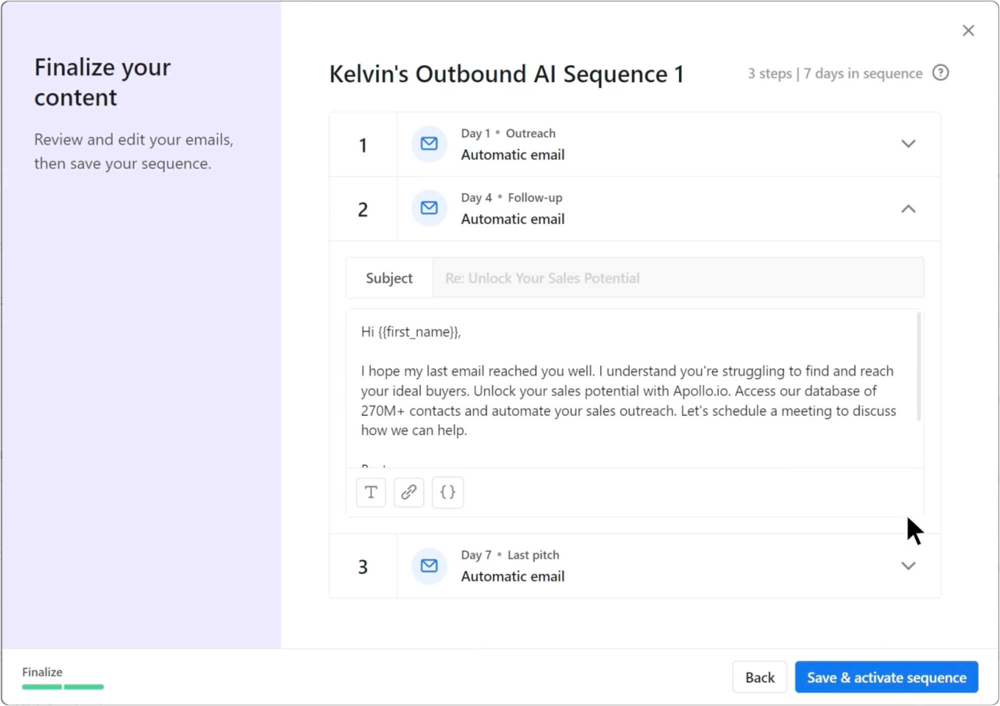This screenshot has height=706, width=1000.
Task: Open the curly braces variable inserter
Action: point(447,492)
